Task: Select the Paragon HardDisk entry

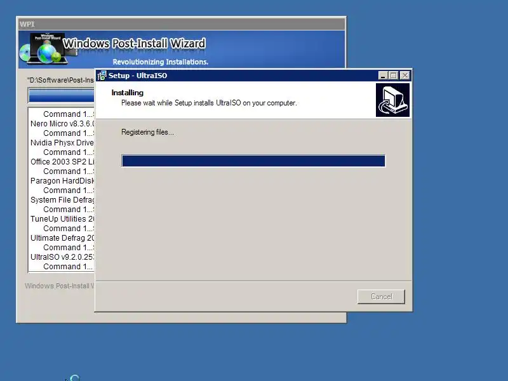Action: (62, 181)
